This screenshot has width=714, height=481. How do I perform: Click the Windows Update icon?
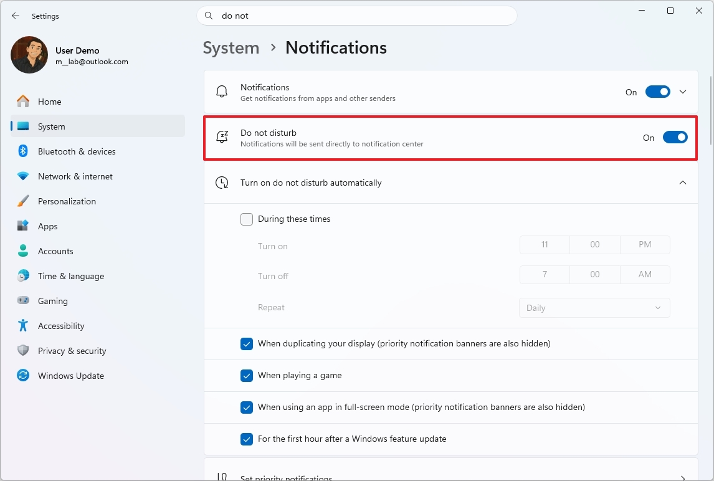pos(22,376)
